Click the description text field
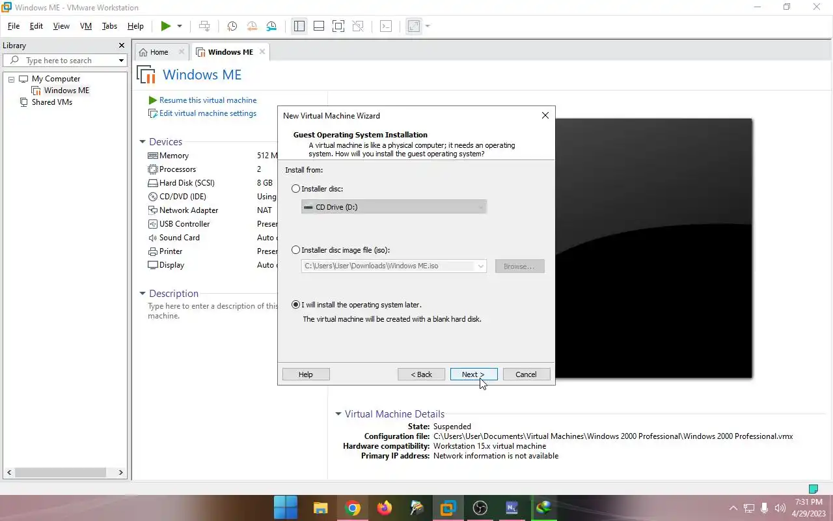 pyautogui.click(x=212, y=311)
